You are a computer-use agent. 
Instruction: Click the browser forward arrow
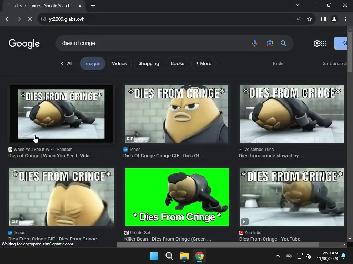19,19
